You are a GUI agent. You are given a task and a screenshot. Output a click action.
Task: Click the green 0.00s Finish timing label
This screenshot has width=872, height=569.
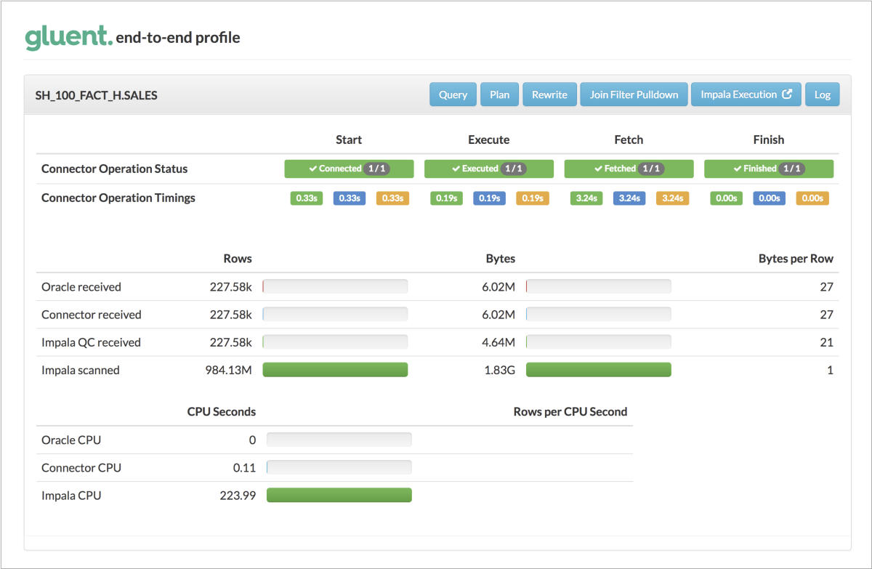tap(727, 198)
